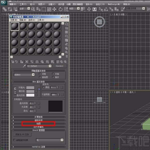This screenshot has width=150, height=150.
Task: Click the Select by Name list icon
Action: [38, 9]
